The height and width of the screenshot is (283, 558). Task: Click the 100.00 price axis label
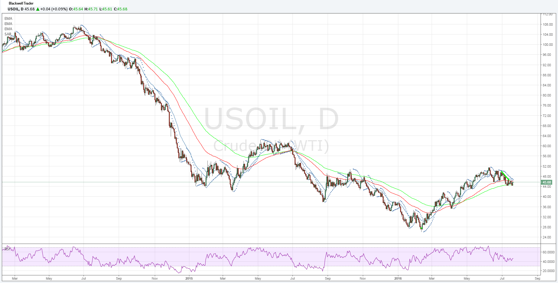click(x=548, y=45)
